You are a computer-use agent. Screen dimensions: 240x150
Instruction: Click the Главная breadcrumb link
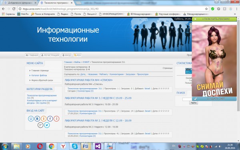pos(68,62)
